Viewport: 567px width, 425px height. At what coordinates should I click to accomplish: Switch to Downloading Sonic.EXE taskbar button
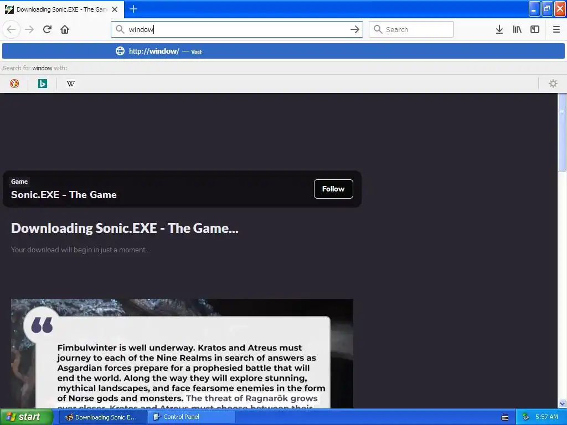(102, 417)
